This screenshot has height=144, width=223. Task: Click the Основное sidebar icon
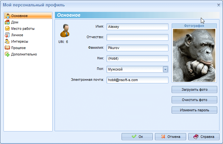7,16
